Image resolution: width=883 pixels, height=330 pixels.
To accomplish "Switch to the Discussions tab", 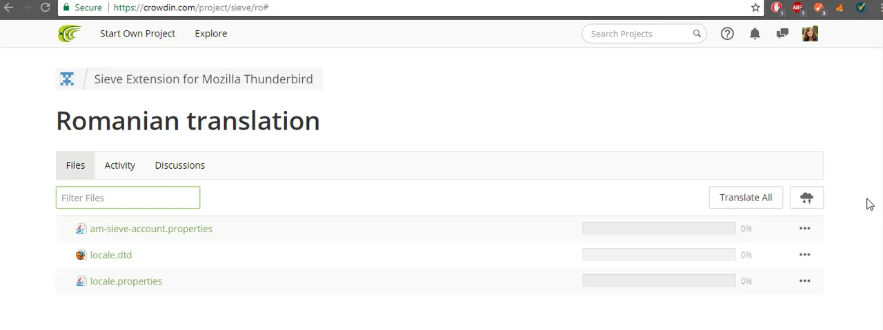I will click(179, 165).
